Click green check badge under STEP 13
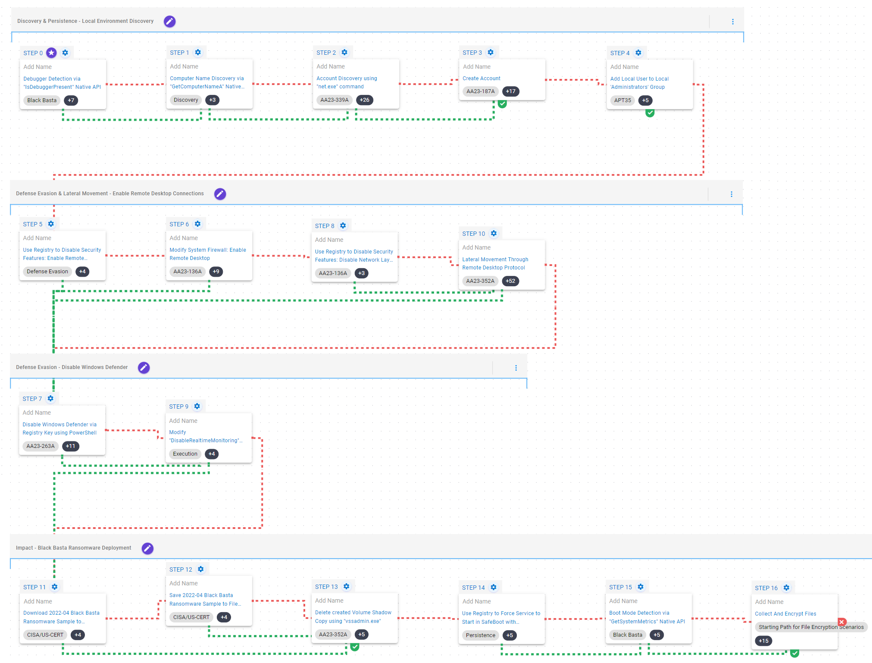 tap(355, 647)
